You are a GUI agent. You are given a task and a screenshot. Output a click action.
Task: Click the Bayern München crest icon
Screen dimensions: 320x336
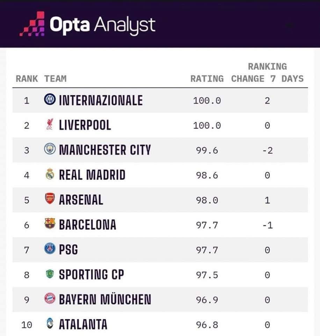[50, 299]
